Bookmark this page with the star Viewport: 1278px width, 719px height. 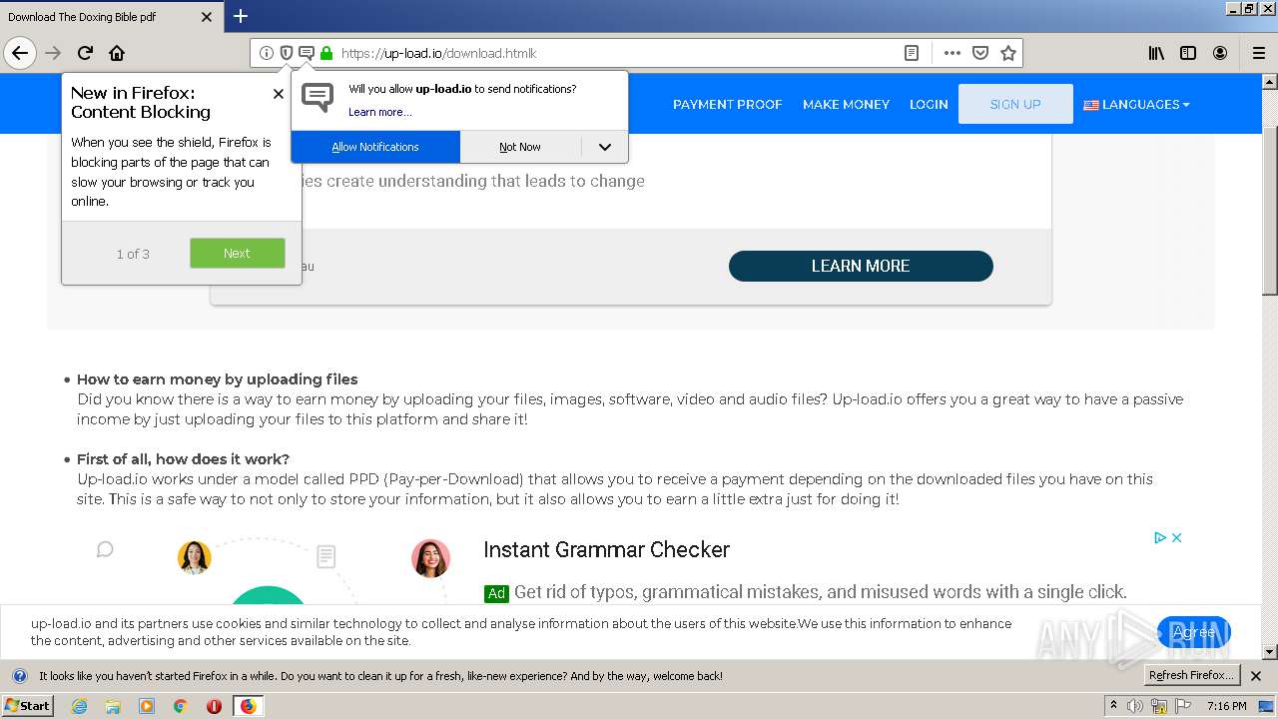1008,53
